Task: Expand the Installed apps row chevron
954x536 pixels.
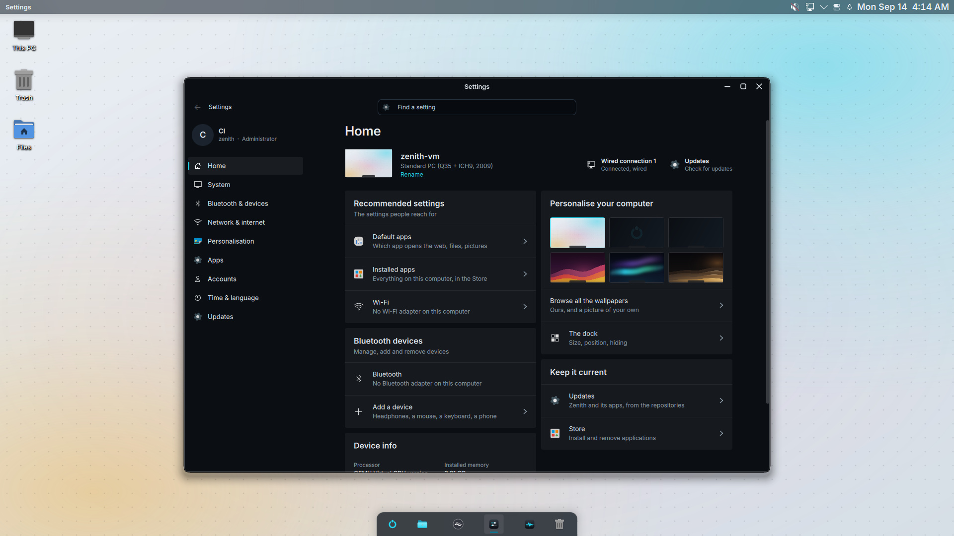Action: pyautogui.click(x=525, y=274)
